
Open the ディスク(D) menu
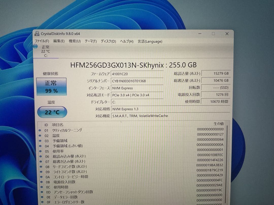point(108,41)
